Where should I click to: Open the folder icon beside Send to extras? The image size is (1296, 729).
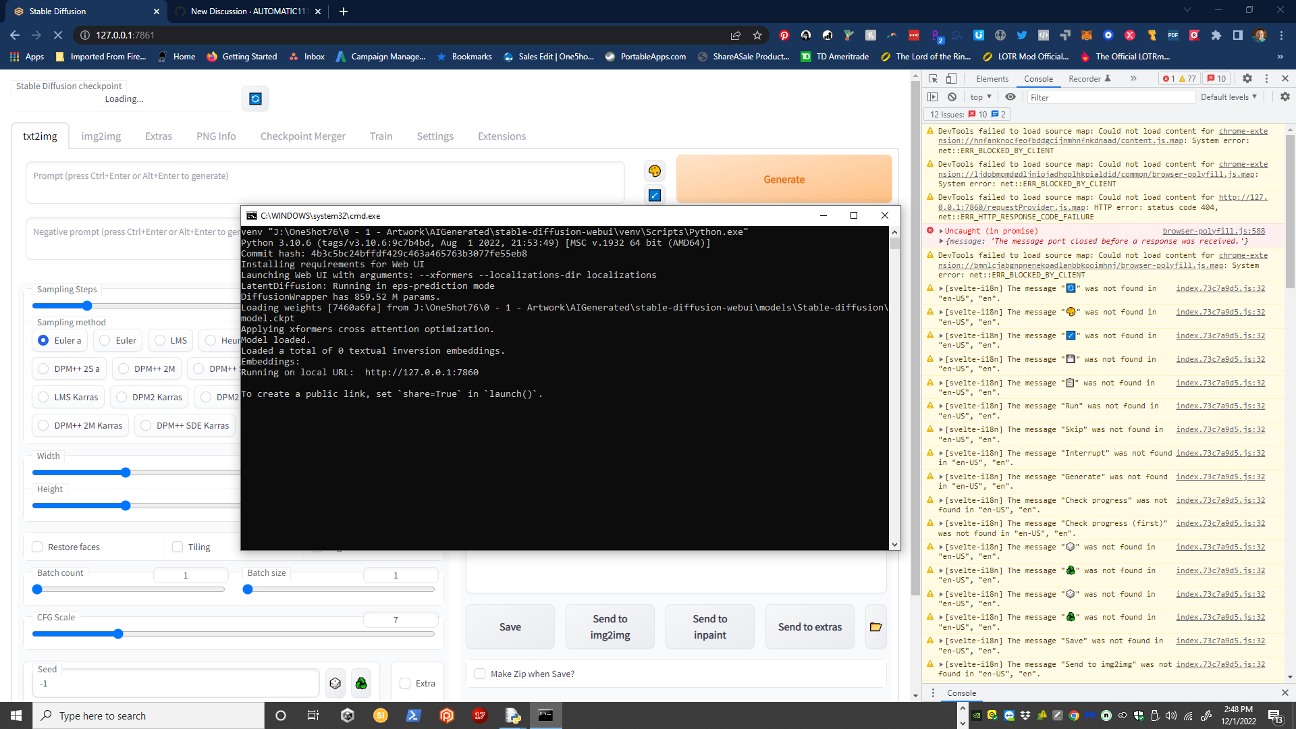[875, 626]
